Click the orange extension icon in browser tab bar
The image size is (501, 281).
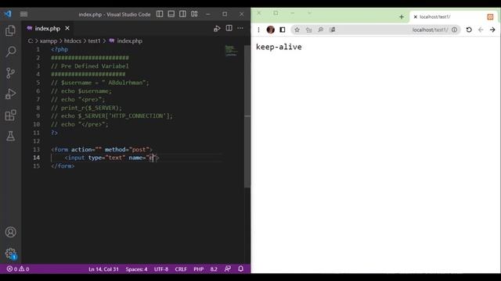(490, 17)
